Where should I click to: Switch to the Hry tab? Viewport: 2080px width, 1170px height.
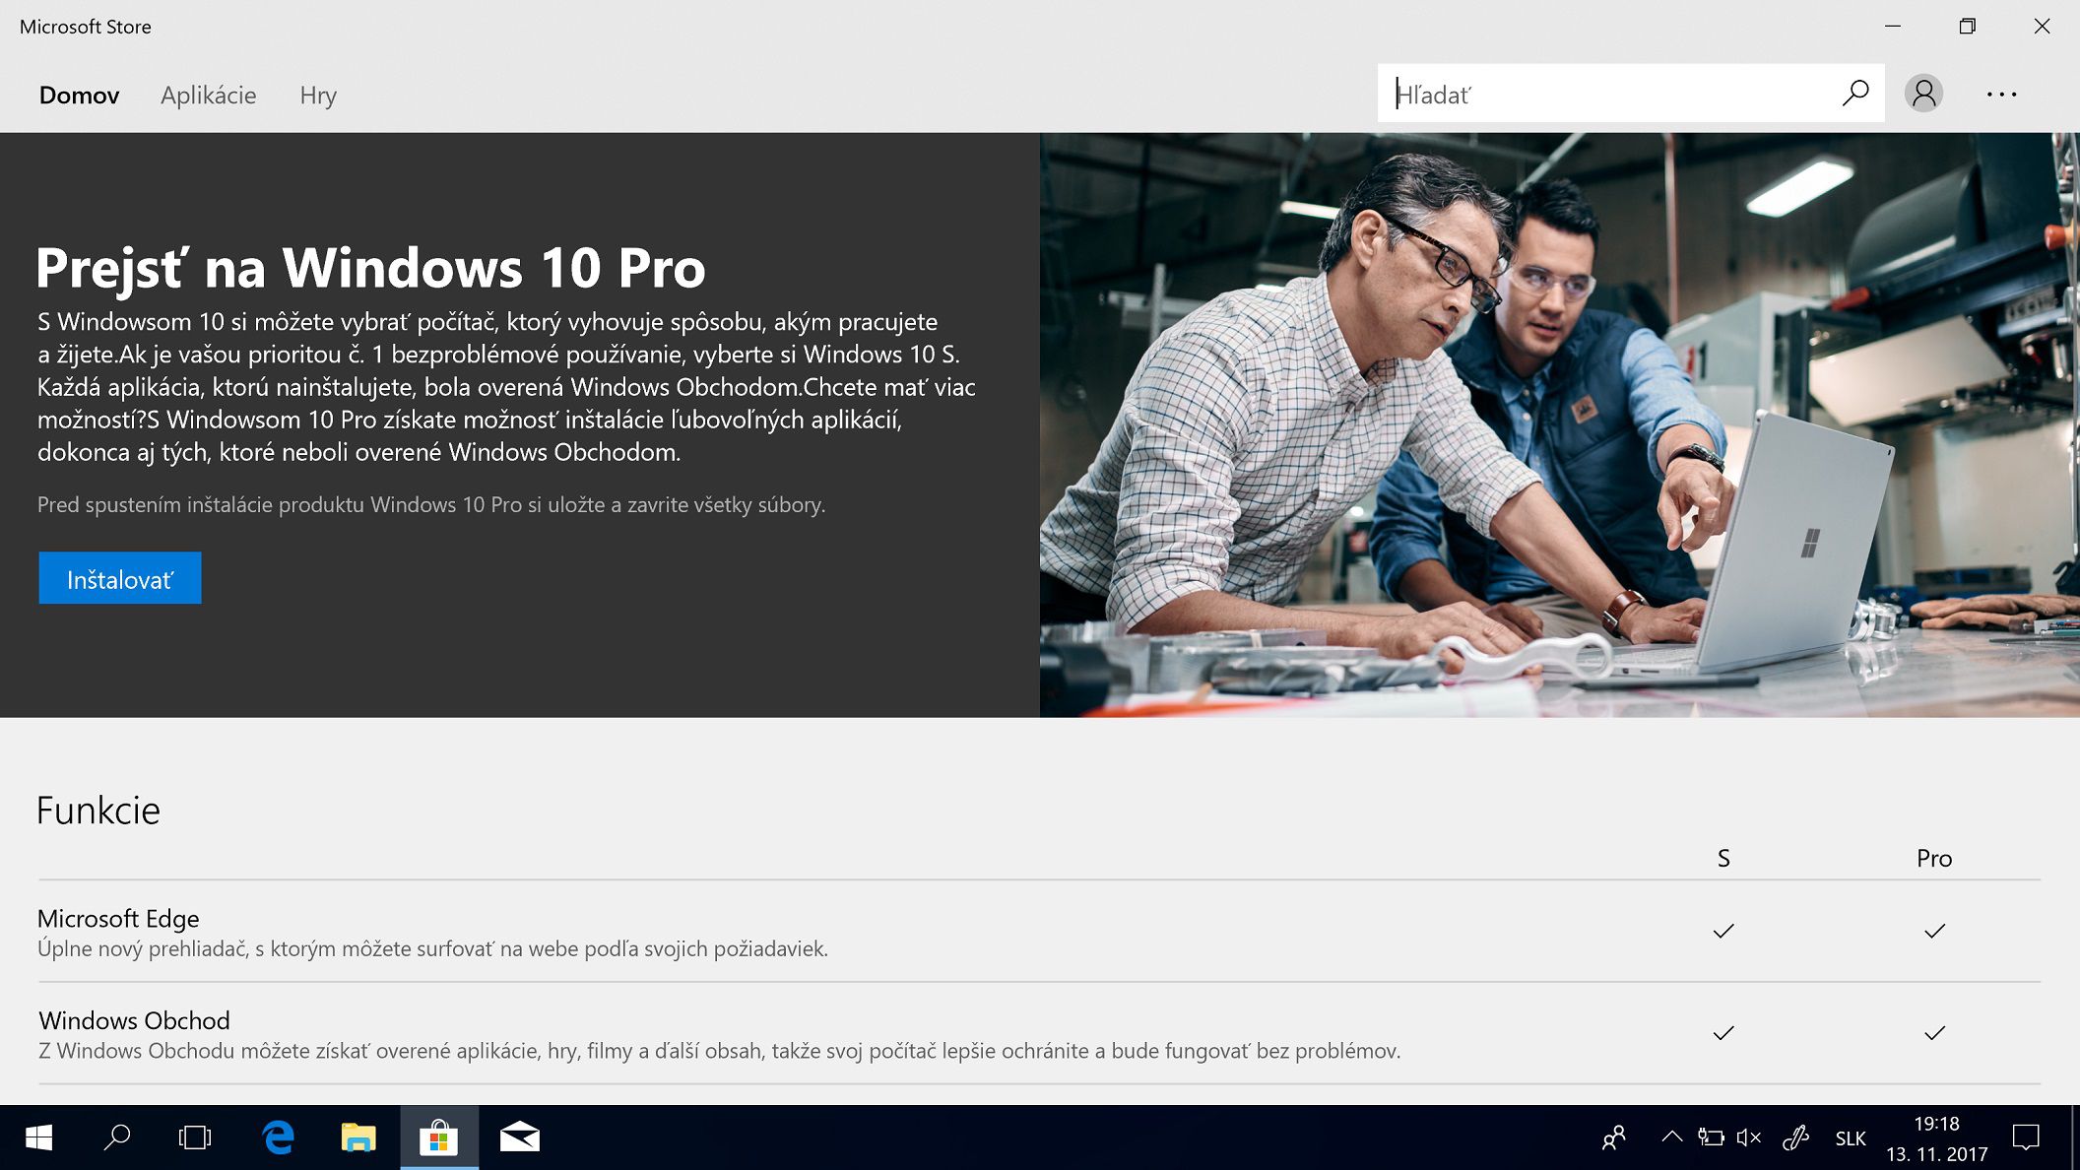point(318,96)
